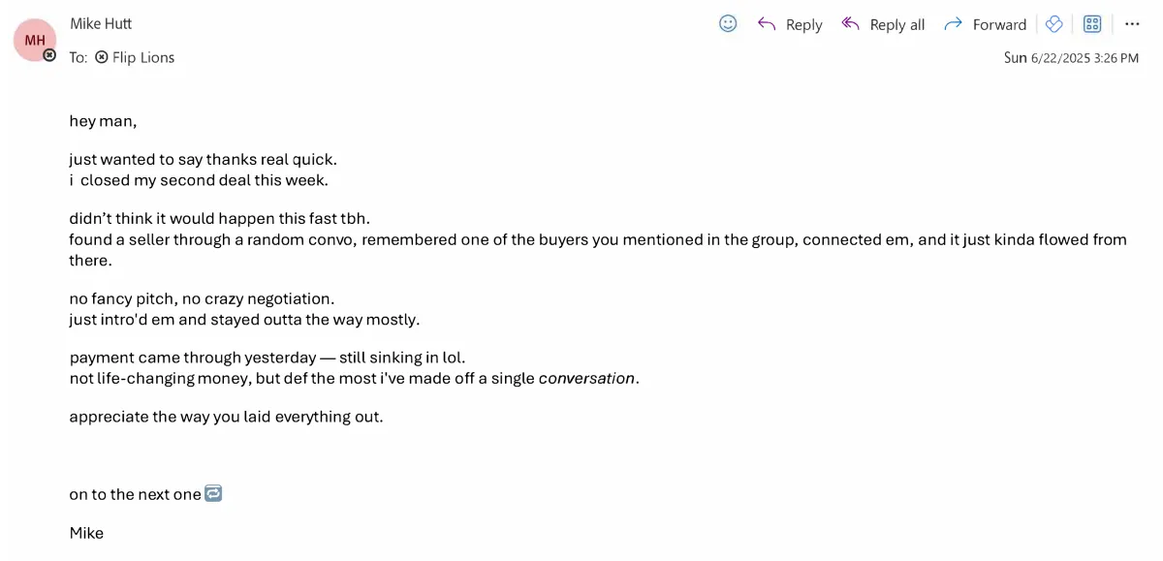Click the italic word "conversation"
The width and height of the screenshot is (1163, 561).
tap(587, 378)
